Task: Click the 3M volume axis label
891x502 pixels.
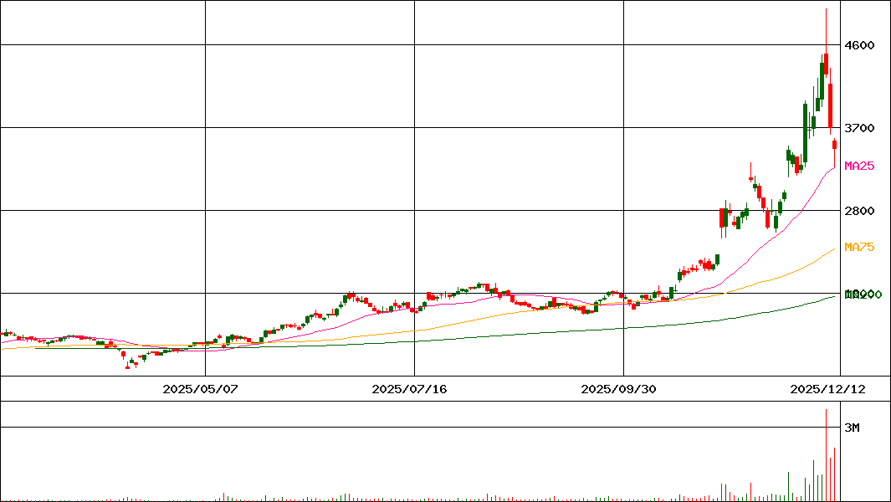Action: (x=852, y=428)
